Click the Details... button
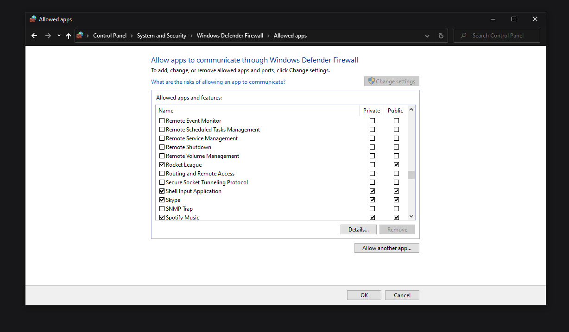569x332 pixels. coord(359,230)
